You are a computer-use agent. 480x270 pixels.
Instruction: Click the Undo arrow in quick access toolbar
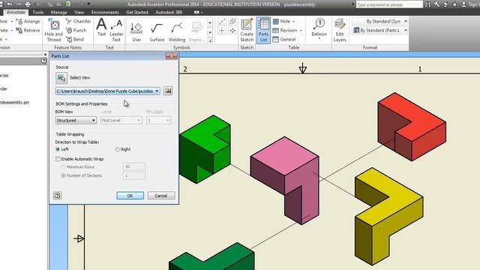coord(10,4)
